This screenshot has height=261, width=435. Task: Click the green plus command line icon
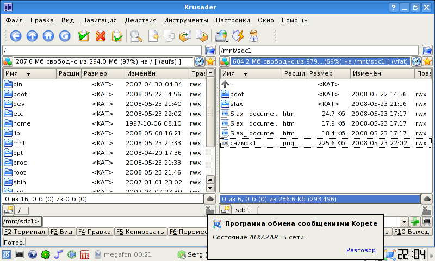[x=415, y=222]
